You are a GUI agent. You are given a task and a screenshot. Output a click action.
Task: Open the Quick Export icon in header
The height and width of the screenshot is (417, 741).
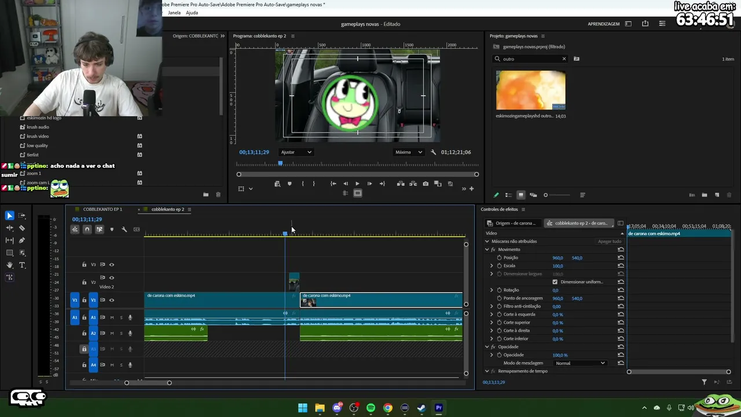point(645,24)
